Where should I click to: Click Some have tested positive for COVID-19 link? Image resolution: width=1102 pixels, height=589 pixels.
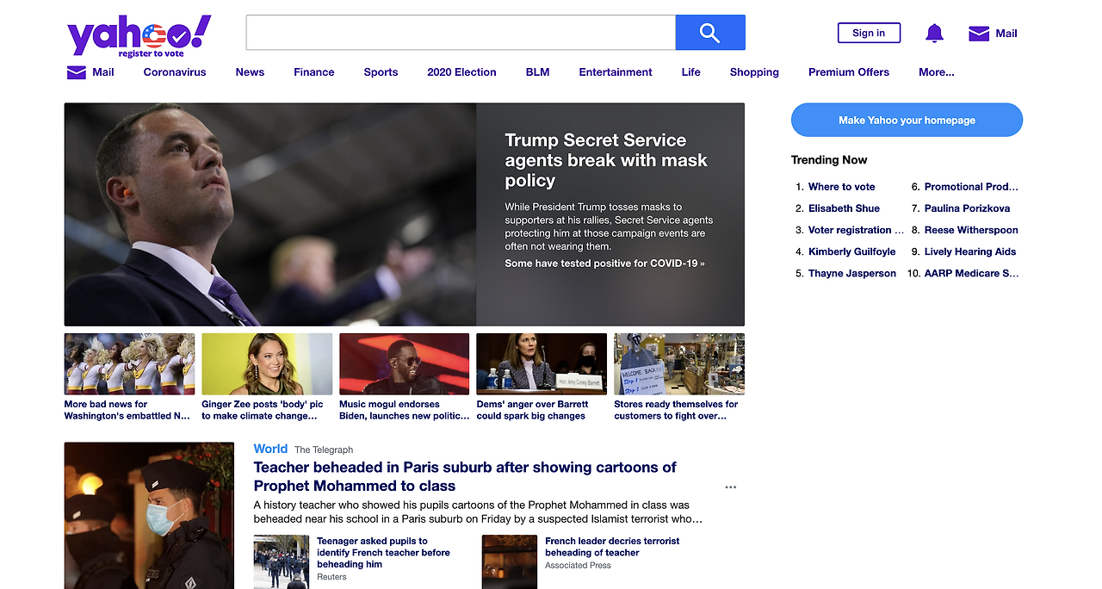coord(604,263)
